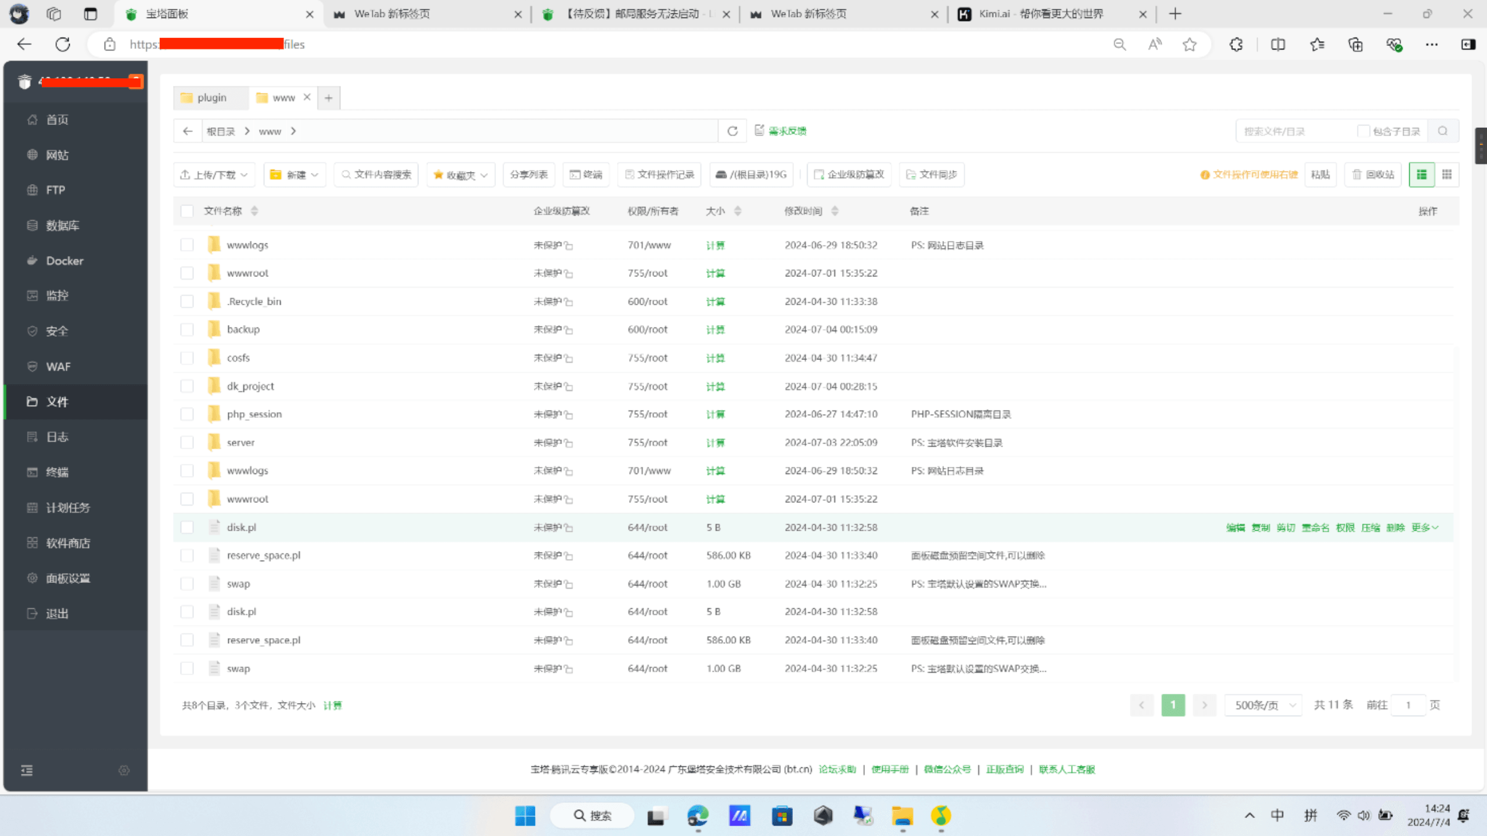Image resolution: width=1487 pixels, height=836 pixels.
Task: Expand the 收藏夹 favorites dropdown
Action: (x=461, y=175)
